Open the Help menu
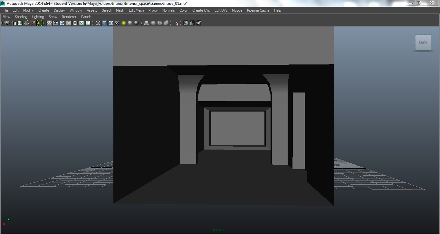The height and width of the screenshot is (234, 440). [277, 10]
